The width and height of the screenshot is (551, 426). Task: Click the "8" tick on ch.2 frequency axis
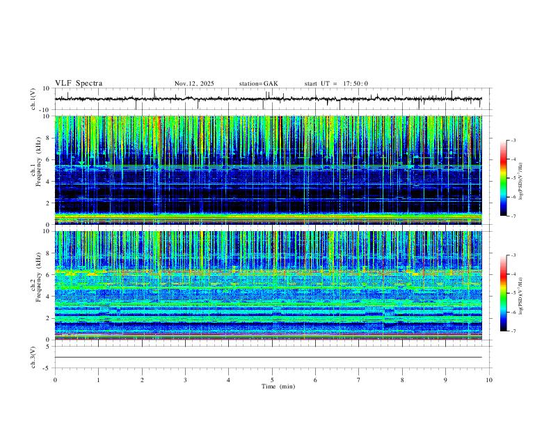coord(49,253)
